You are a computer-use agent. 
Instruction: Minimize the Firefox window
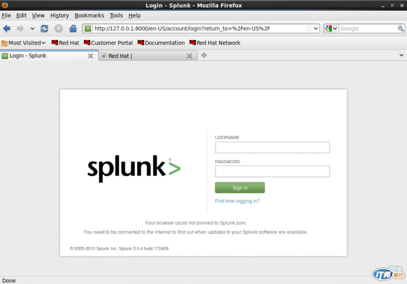(383, 6)
